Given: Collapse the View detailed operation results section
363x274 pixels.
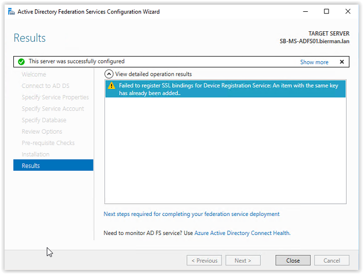Looking at the screenshot, I should coord(109,74).
